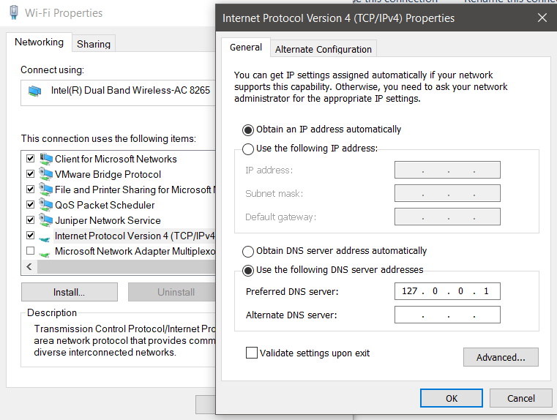Select VMware Bridge Protocol row
557x420 pixels.
coord(119,174)
